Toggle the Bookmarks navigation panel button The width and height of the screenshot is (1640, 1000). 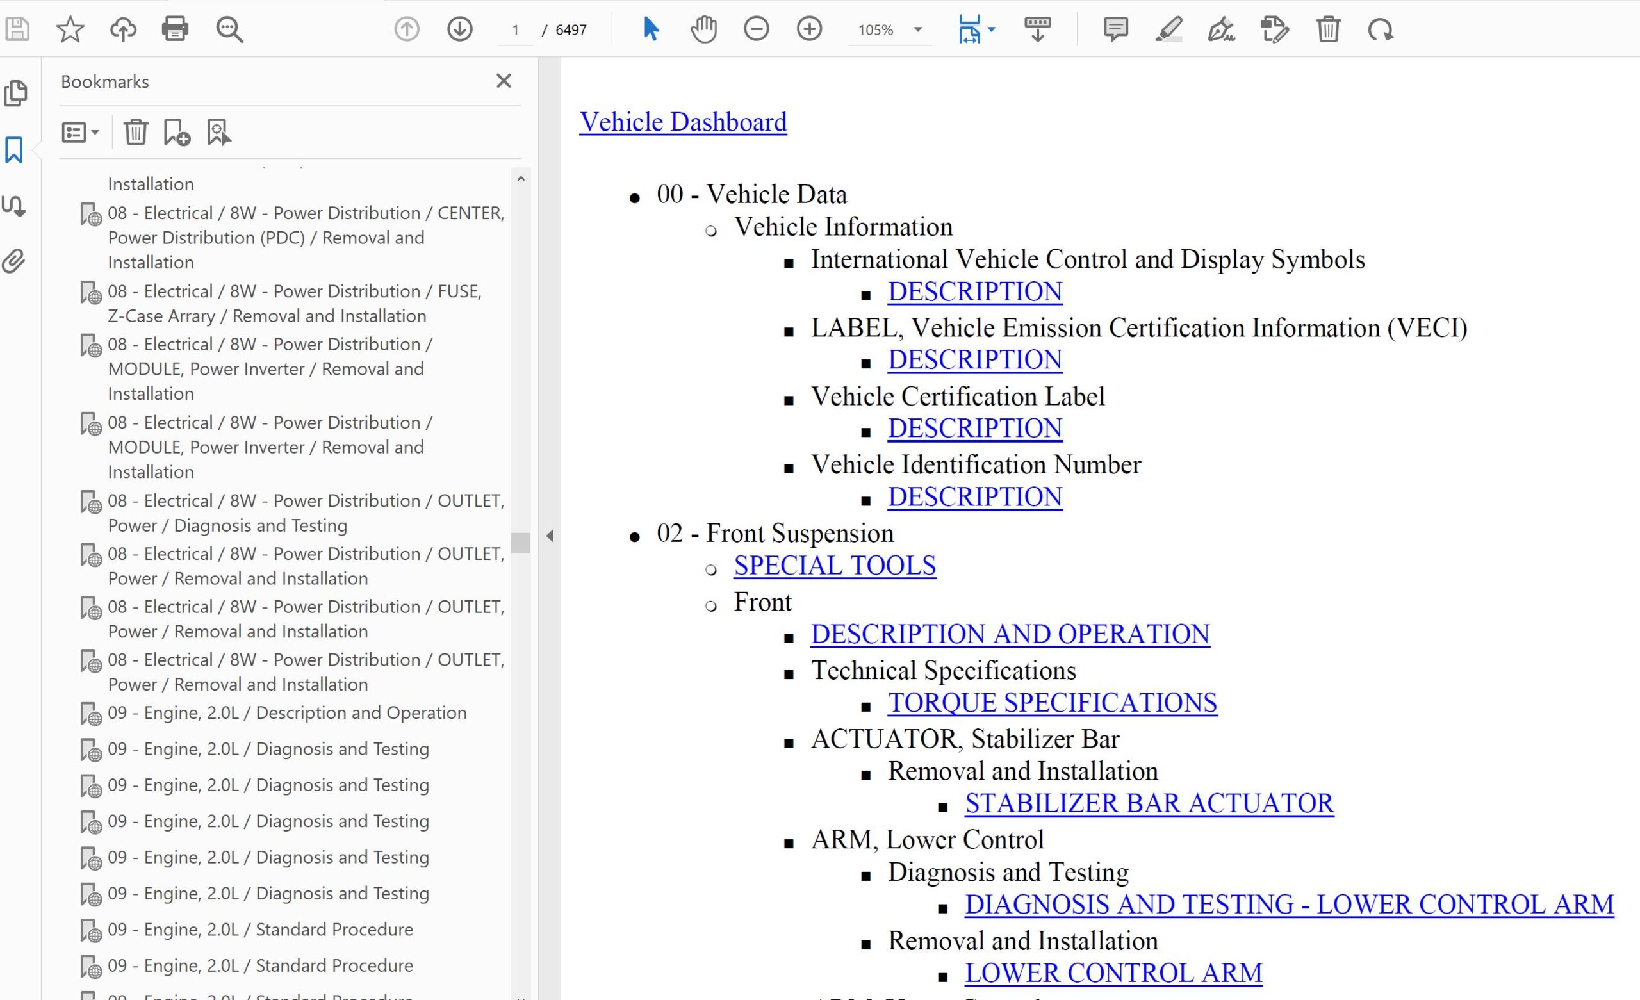15,150
